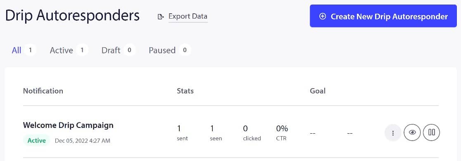Viewport: 461px width, 161px height.
Task: Click the Paused tab count badge
Action: click(185, 50)
